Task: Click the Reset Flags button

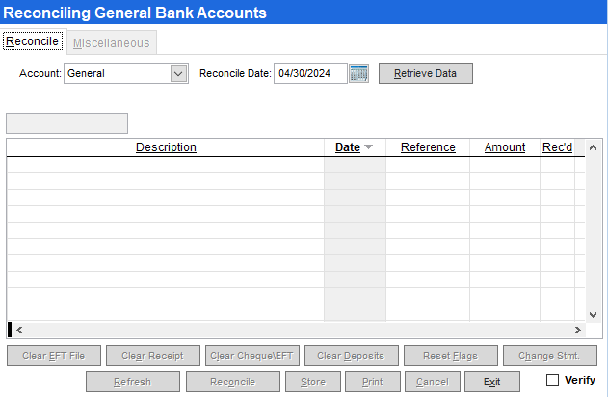Action: pos(451,356)
